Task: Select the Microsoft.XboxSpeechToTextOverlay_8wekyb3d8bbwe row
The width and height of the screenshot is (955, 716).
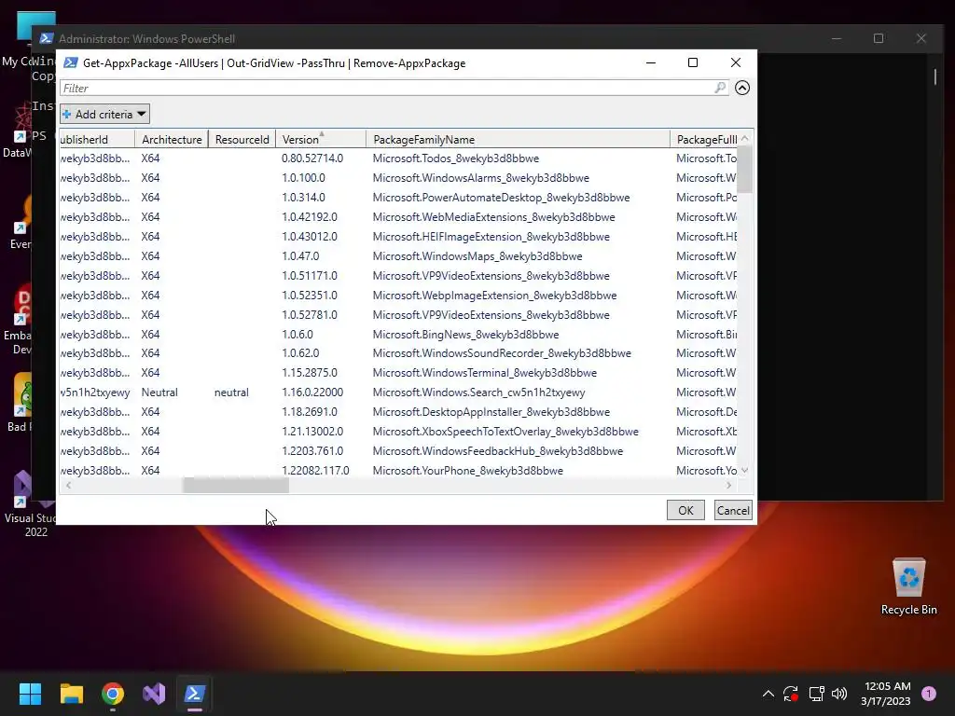Action: 398,431
